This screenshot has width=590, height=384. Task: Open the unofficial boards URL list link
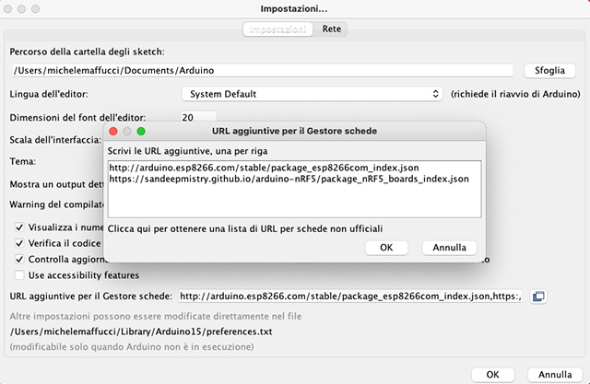245,227
